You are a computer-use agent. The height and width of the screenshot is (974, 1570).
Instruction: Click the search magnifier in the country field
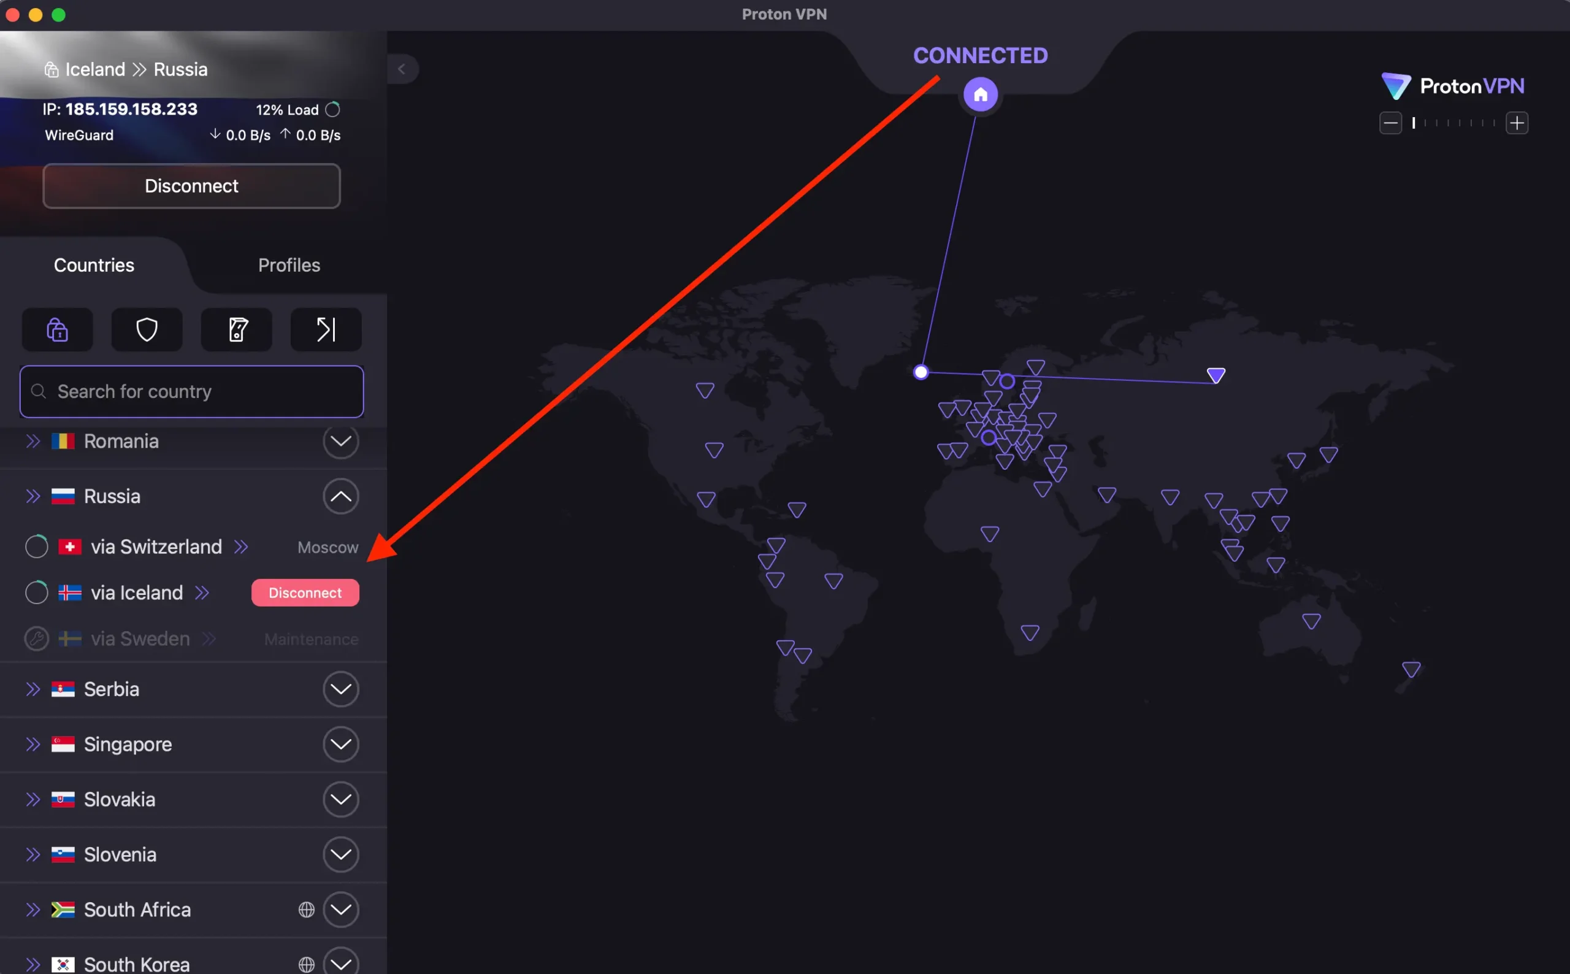[x=38, y=391]
